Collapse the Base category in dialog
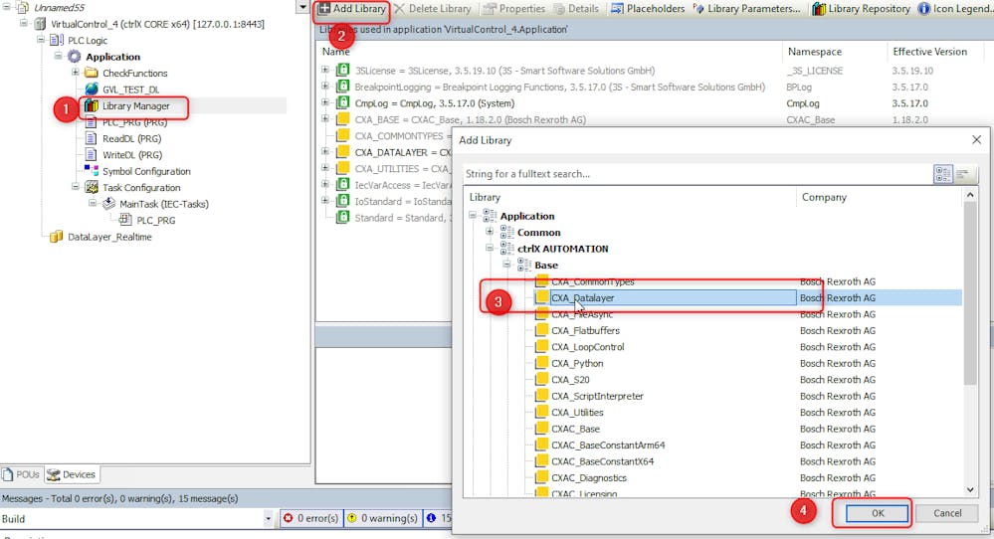 tap(506, 265)
